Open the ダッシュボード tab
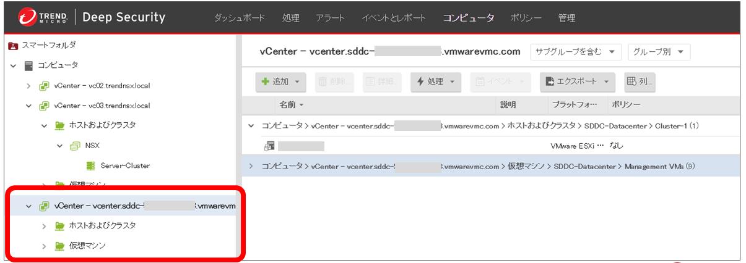 coord(240,18)
